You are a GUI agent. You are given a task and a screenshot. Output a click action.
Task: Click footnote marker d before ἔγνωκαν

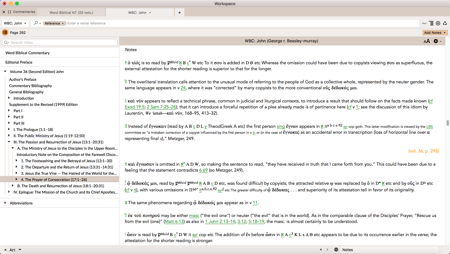click(126, 126)
